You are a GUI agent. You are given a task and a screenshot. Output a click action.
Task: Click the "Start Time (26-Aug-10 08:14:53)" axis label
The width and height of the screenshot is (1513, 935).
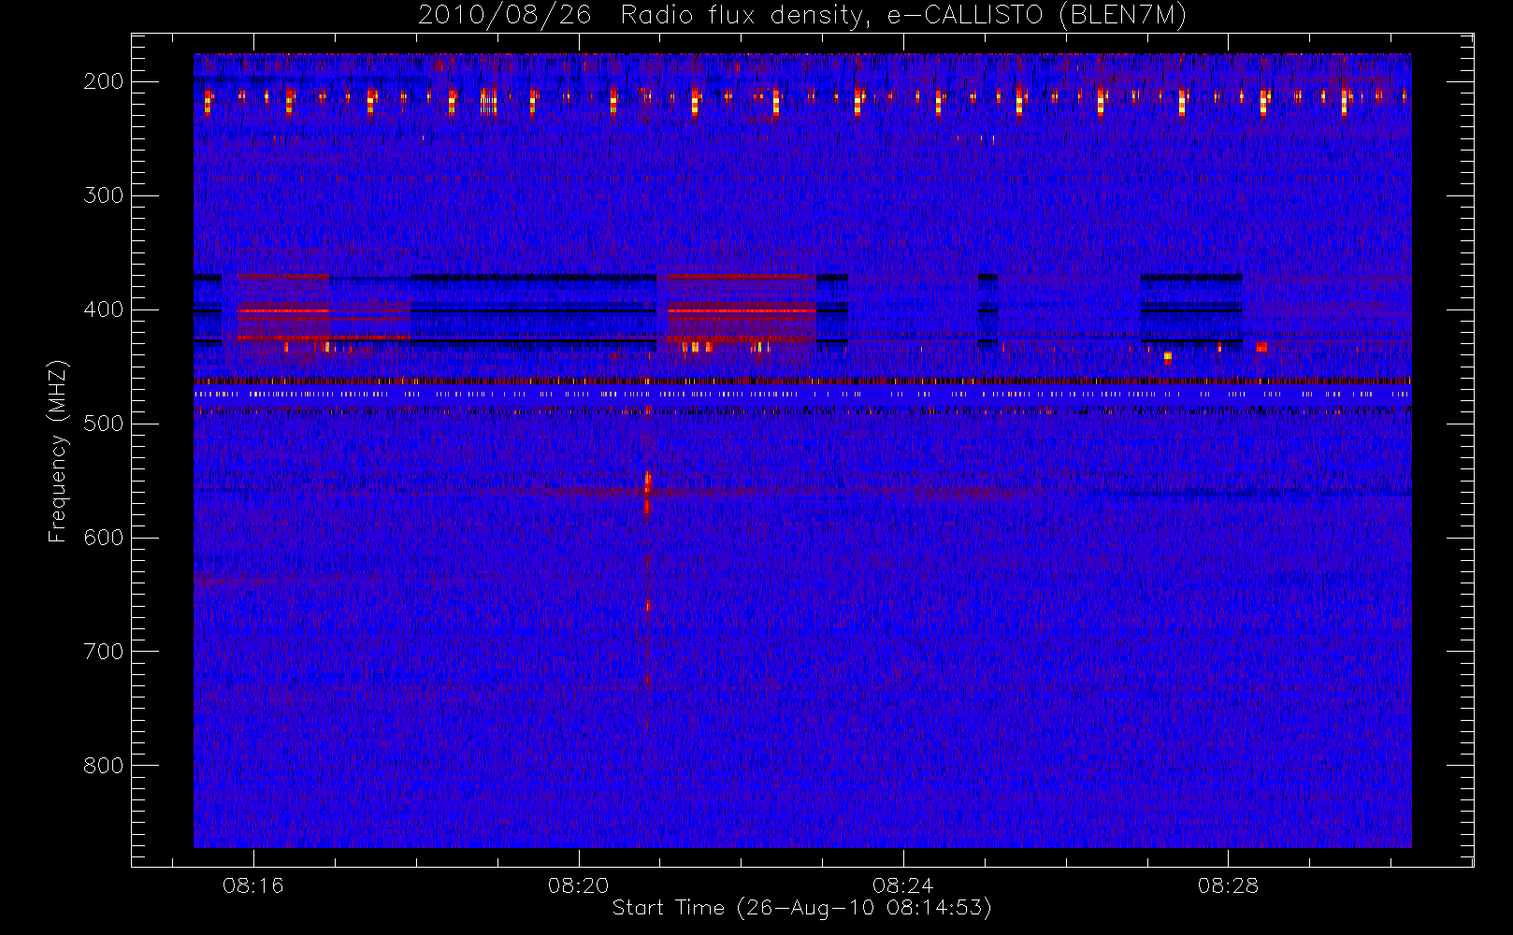[801, 908]
